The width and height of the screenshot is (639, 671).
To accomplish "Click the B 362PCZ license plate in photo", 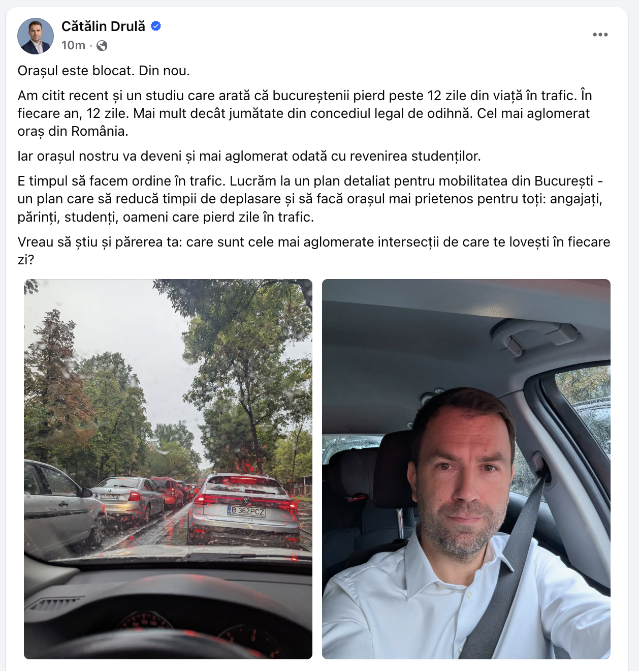I will coord(246,510).
